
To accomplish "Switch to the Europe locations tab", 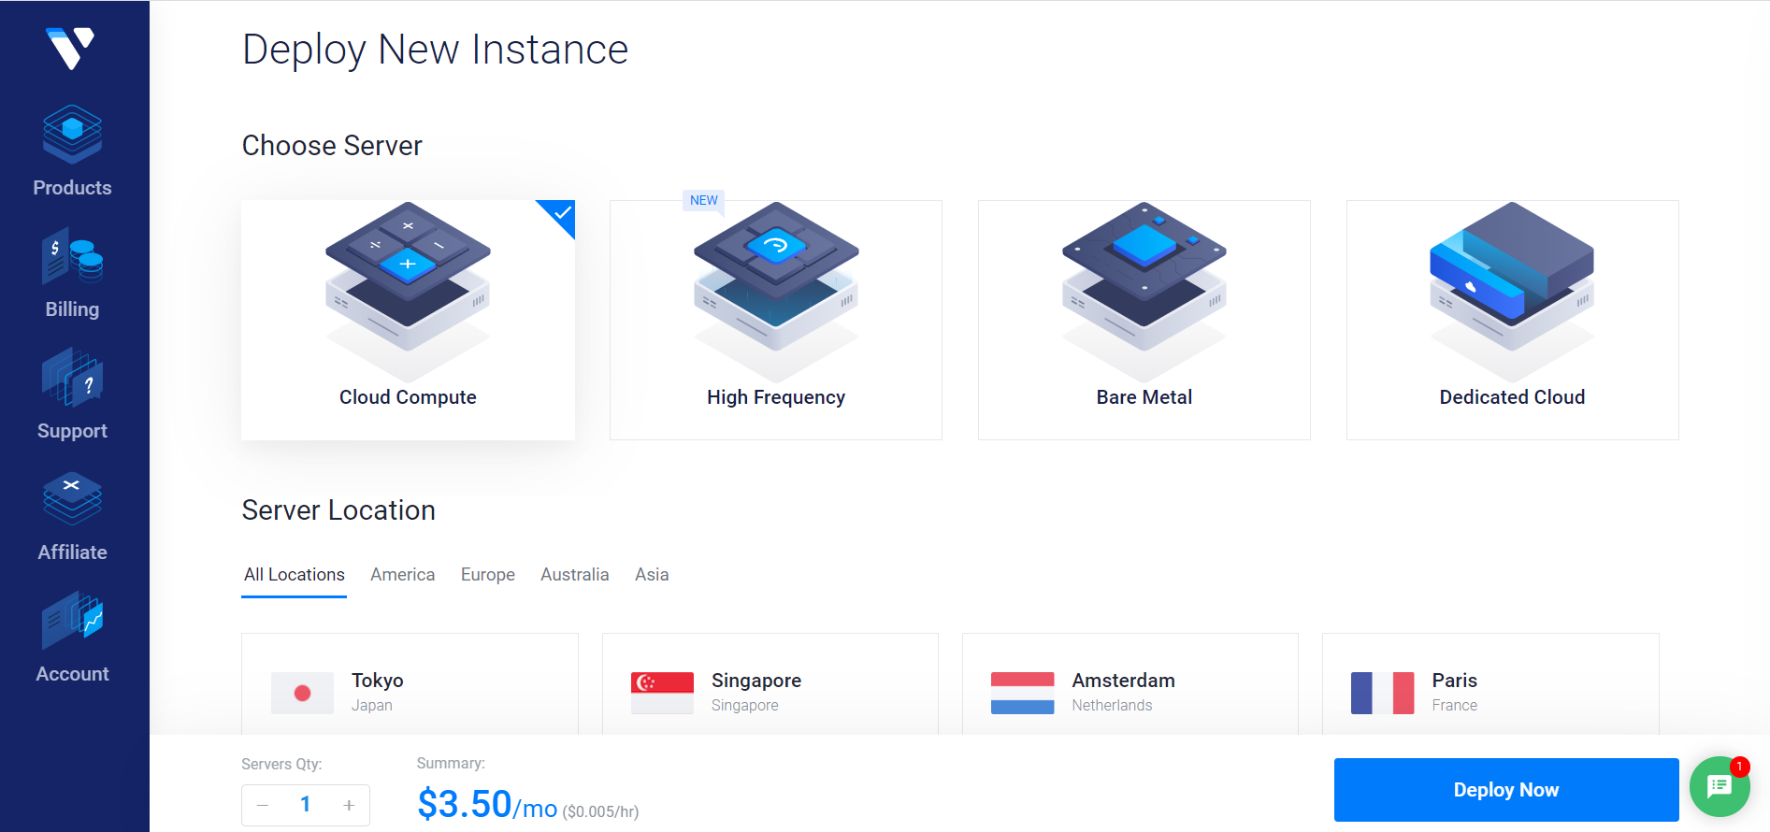I will coord(488,575).
